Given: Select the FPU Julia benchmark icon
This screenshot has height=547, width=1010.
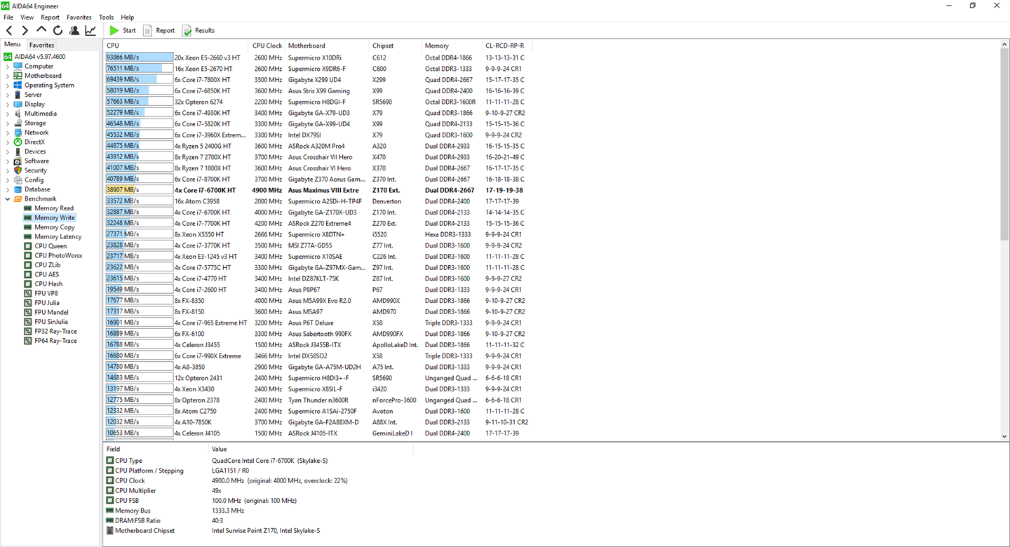Looking at the screenshot, I should tap(28, 303).
